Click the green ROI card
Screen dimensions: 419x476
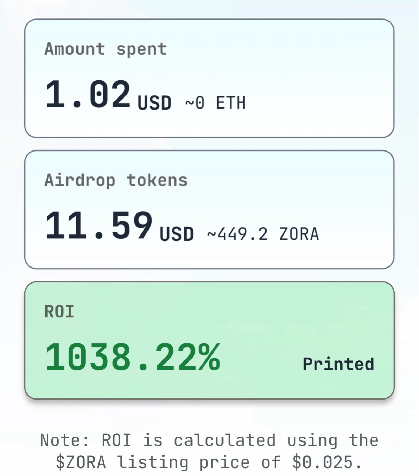[x=209, y=340]
